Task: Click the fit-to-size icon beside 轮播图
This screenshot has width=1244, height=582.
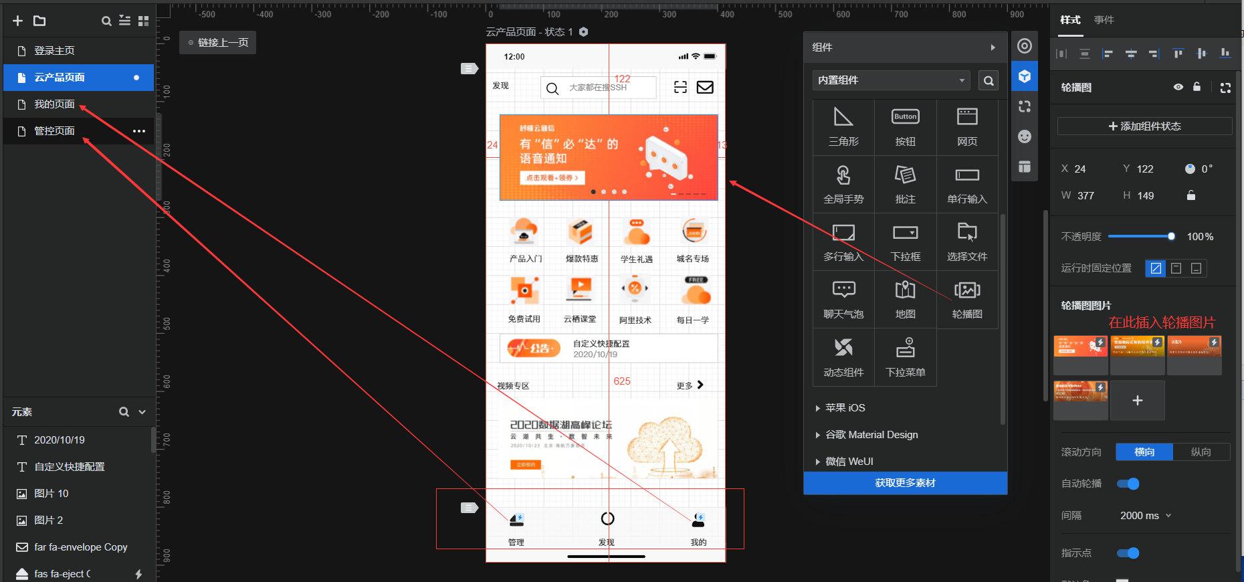Action: pyautogui.click(x=1225, y=88)
